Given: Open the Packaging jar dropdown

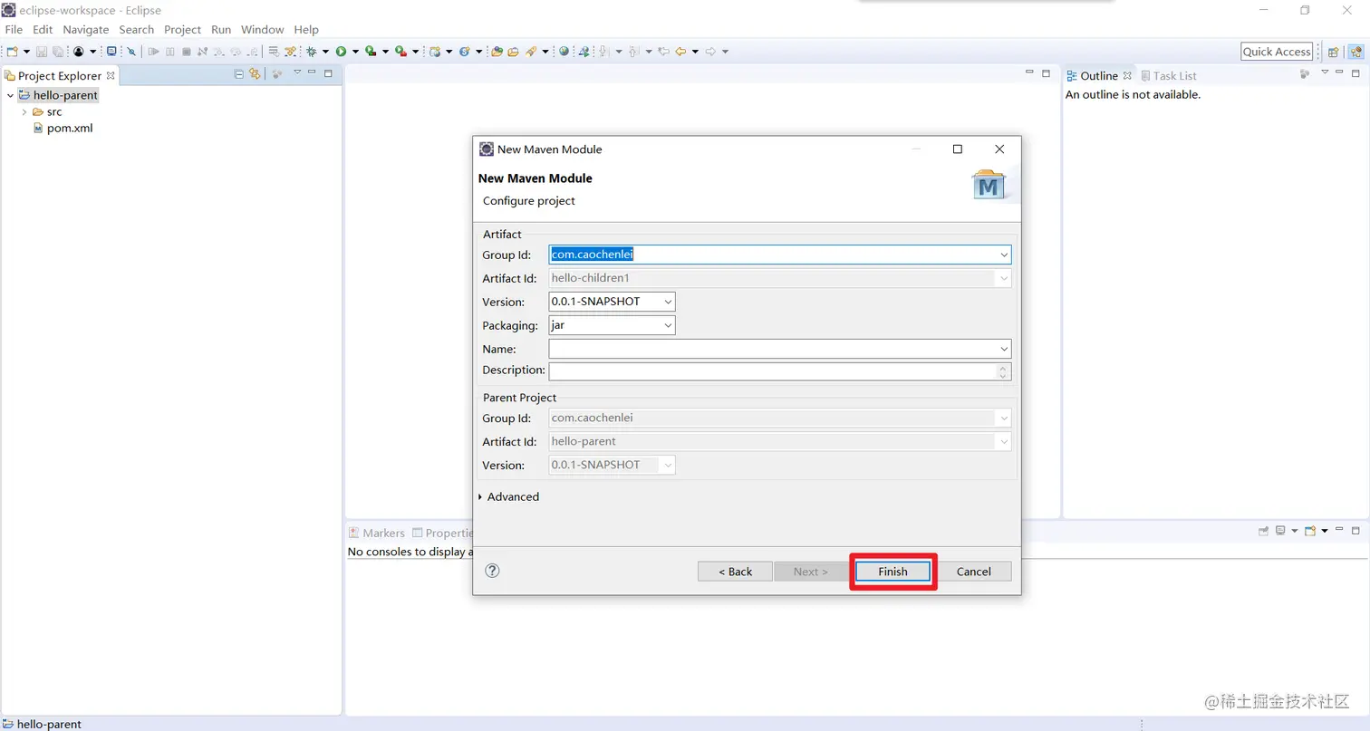Looking at the screenshot, I should point(669,325).
